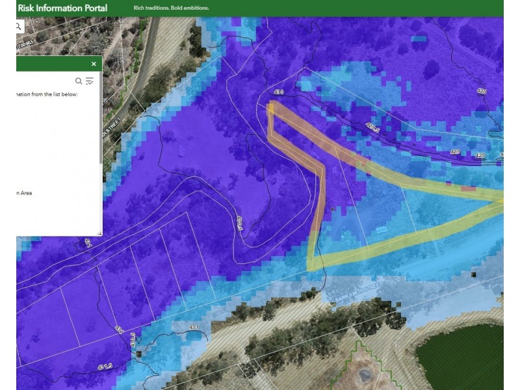The height and width of the screenshot is (390, 520).
Task: Click the 431.5 contour label
Action: 105,367
